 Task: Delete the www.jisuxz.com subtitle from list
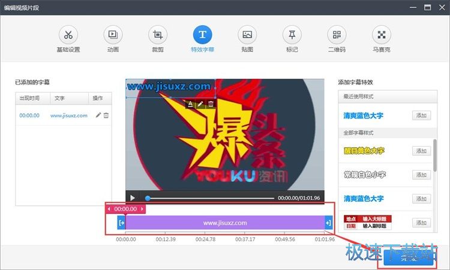tap(106, 115)
